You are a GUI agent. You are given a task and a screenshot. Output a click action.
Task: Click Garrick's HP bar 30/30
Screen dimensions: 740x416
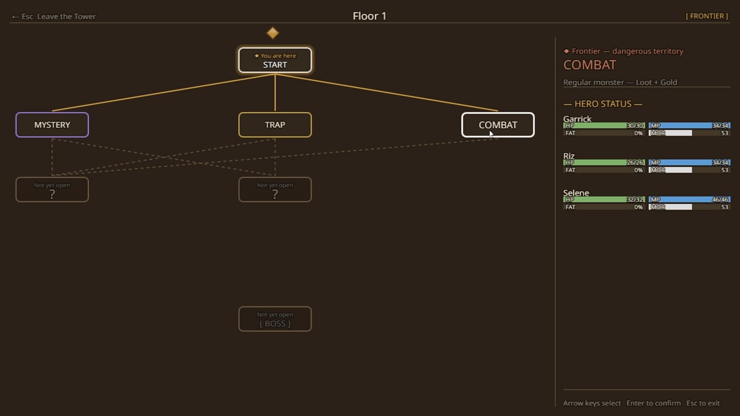point(604,126)
